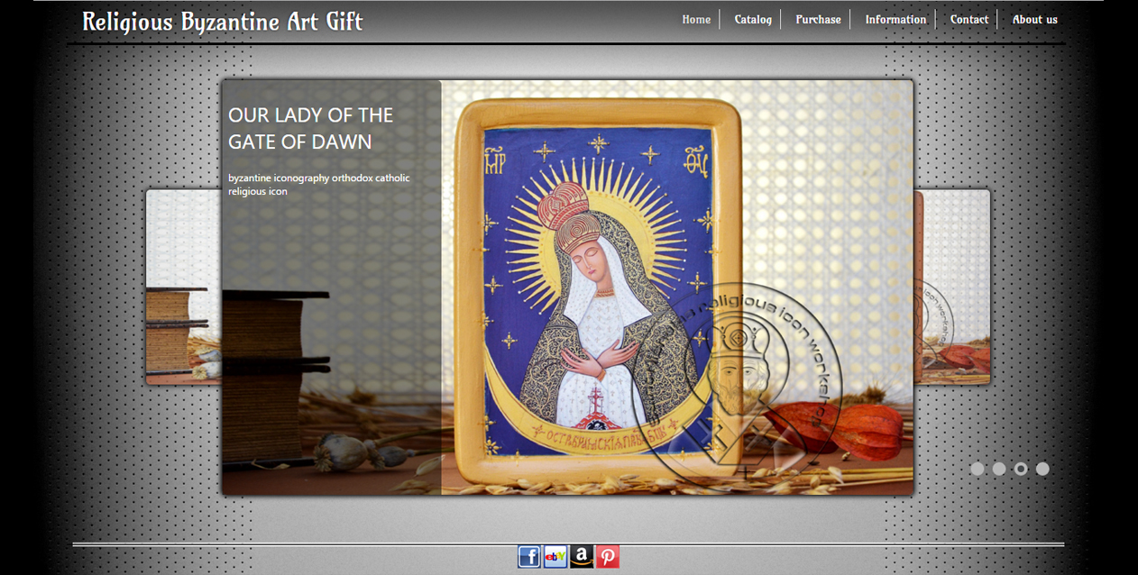This screenshot has height=575, width=1138.
Task: Open the Pinterest social icon
Action: [608, 557]
